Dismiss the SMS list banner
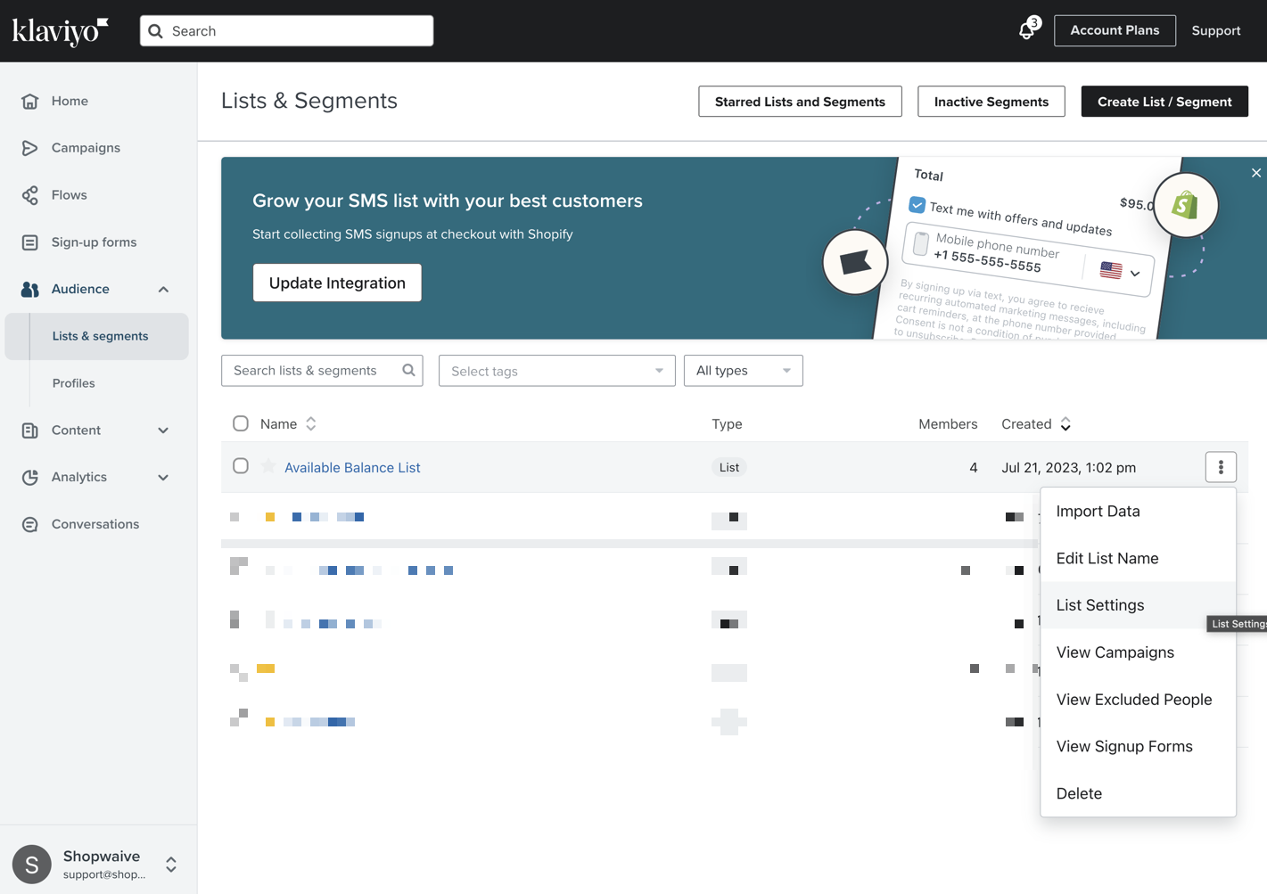1267x894 pixels. tap(1255, 173)
